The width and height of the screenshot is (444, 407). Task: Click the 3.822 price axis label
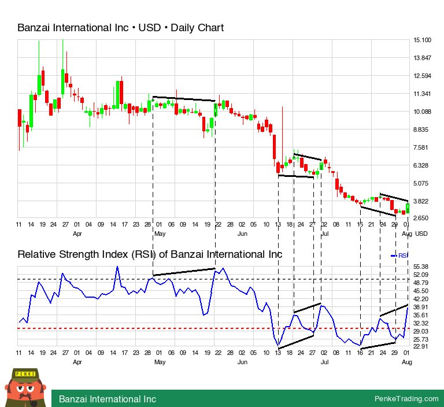click(421, 201)
